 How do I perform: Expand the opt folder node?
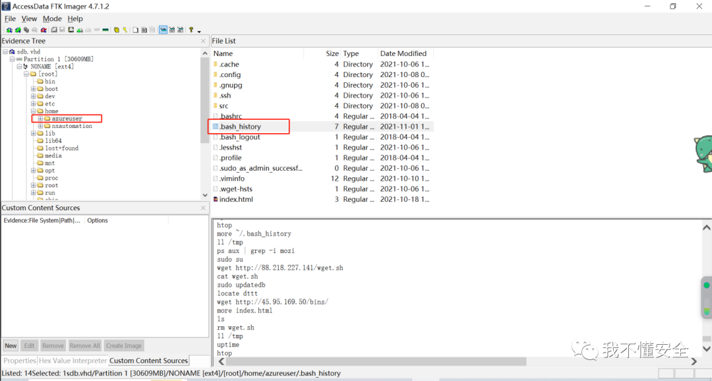(33, 170)
